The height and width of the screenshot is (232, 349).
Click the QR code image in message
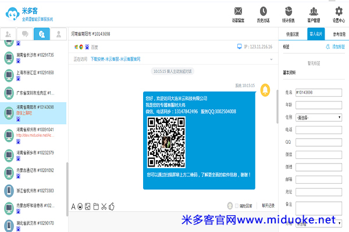166,142
